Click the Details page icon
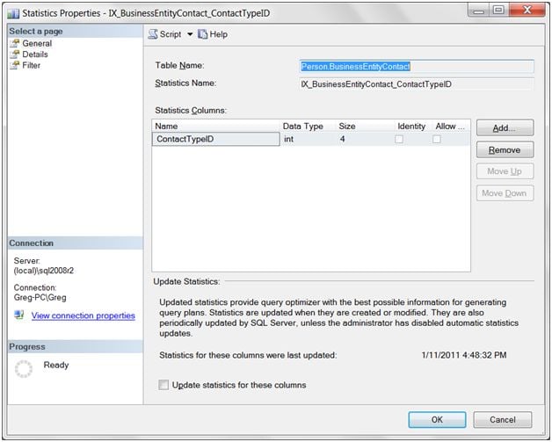The image size is (552, 442). click(15, 54)
